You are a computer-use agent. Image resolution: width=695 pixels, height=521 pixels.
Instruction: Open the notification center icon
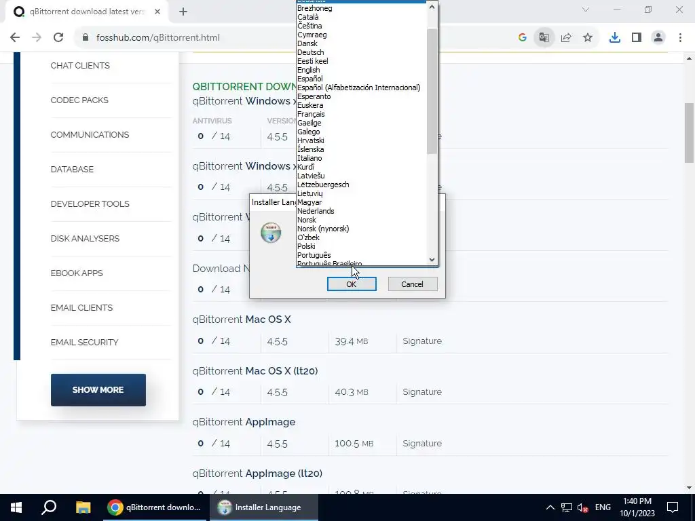673,507
